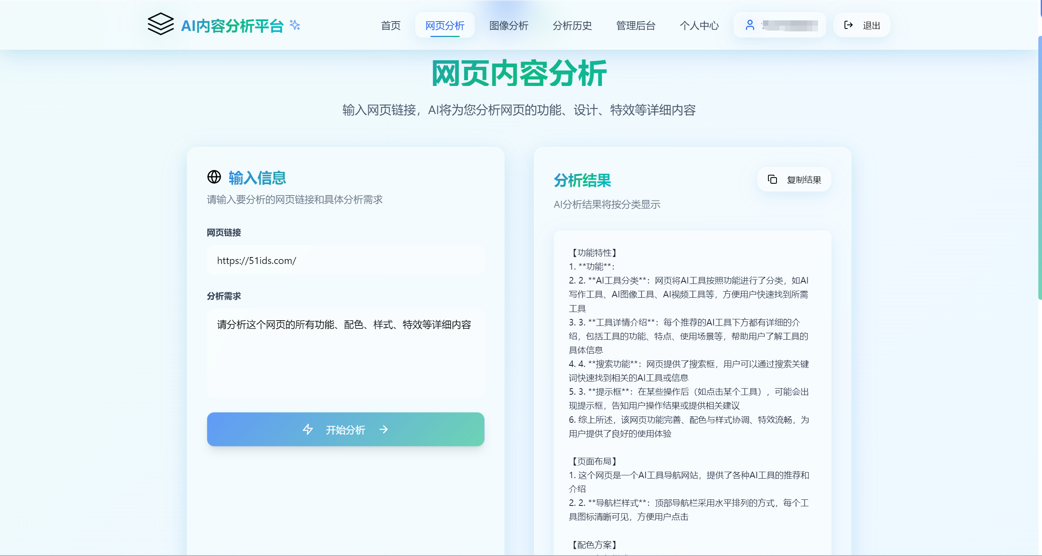The image size is (1042, 556).
Task: Start analysis with the 开始分析 button
Action: point(345,429)
